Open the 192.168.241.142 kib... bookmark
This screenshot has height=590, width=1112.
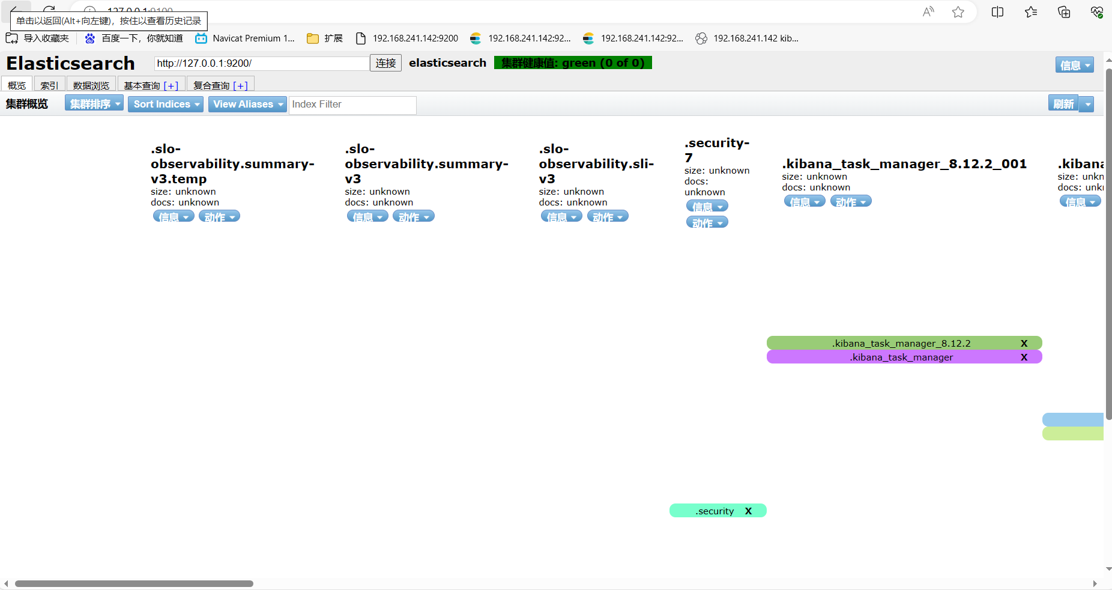point(747,38)
